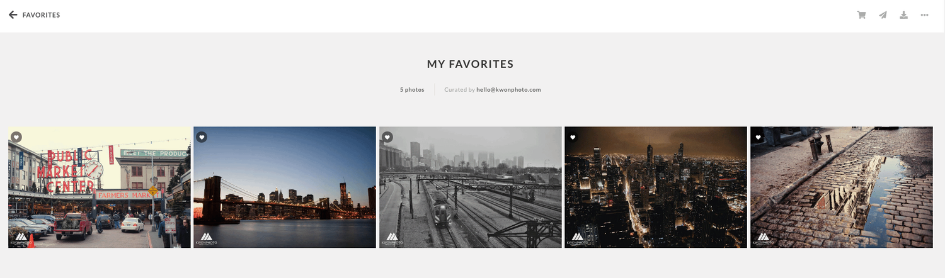This screenshot has width=945, height=278.
Task: Click the back arrow icon
Action: [13, 15]
